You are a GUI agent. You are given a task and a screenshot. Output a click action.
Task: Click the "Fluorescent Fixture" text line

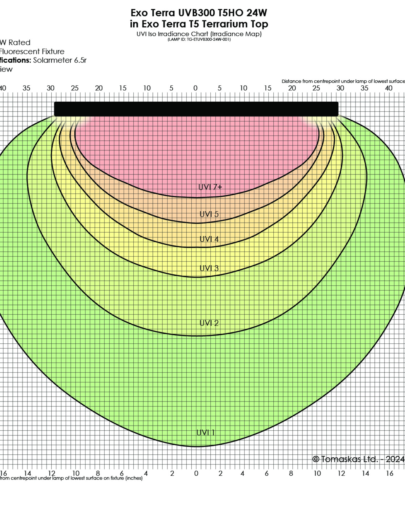(x=32, y=51)
